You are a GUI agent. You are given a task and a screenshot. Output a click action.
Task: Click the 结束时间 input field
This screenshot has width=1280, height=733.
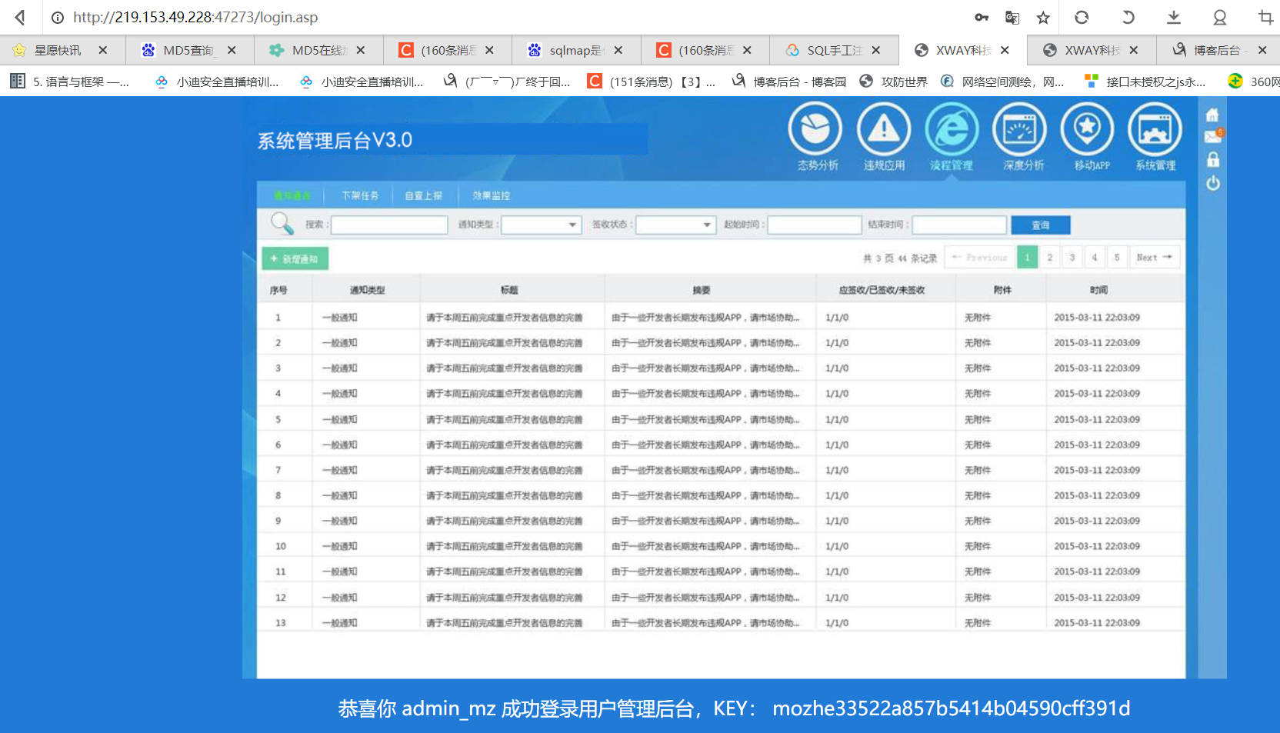[x=959, y=225]
